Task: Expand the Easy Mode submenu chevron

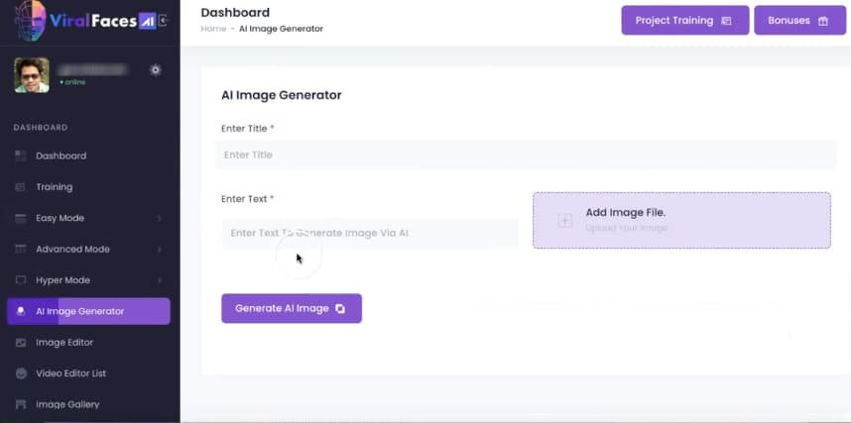Action: point(159,219)
